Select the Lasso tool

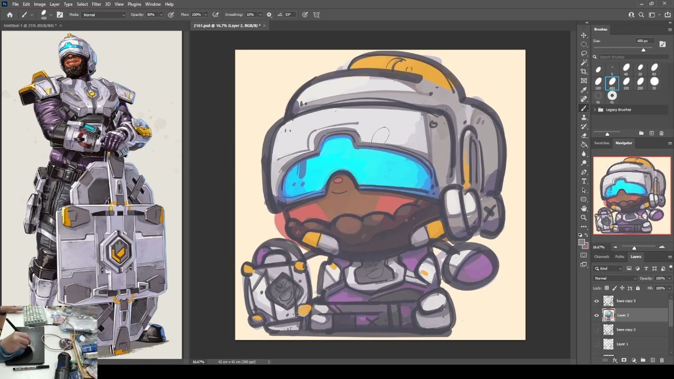(x=583, y=53)
